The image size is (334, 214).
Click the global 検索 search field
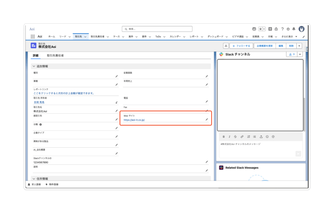[x=157, y=29]
